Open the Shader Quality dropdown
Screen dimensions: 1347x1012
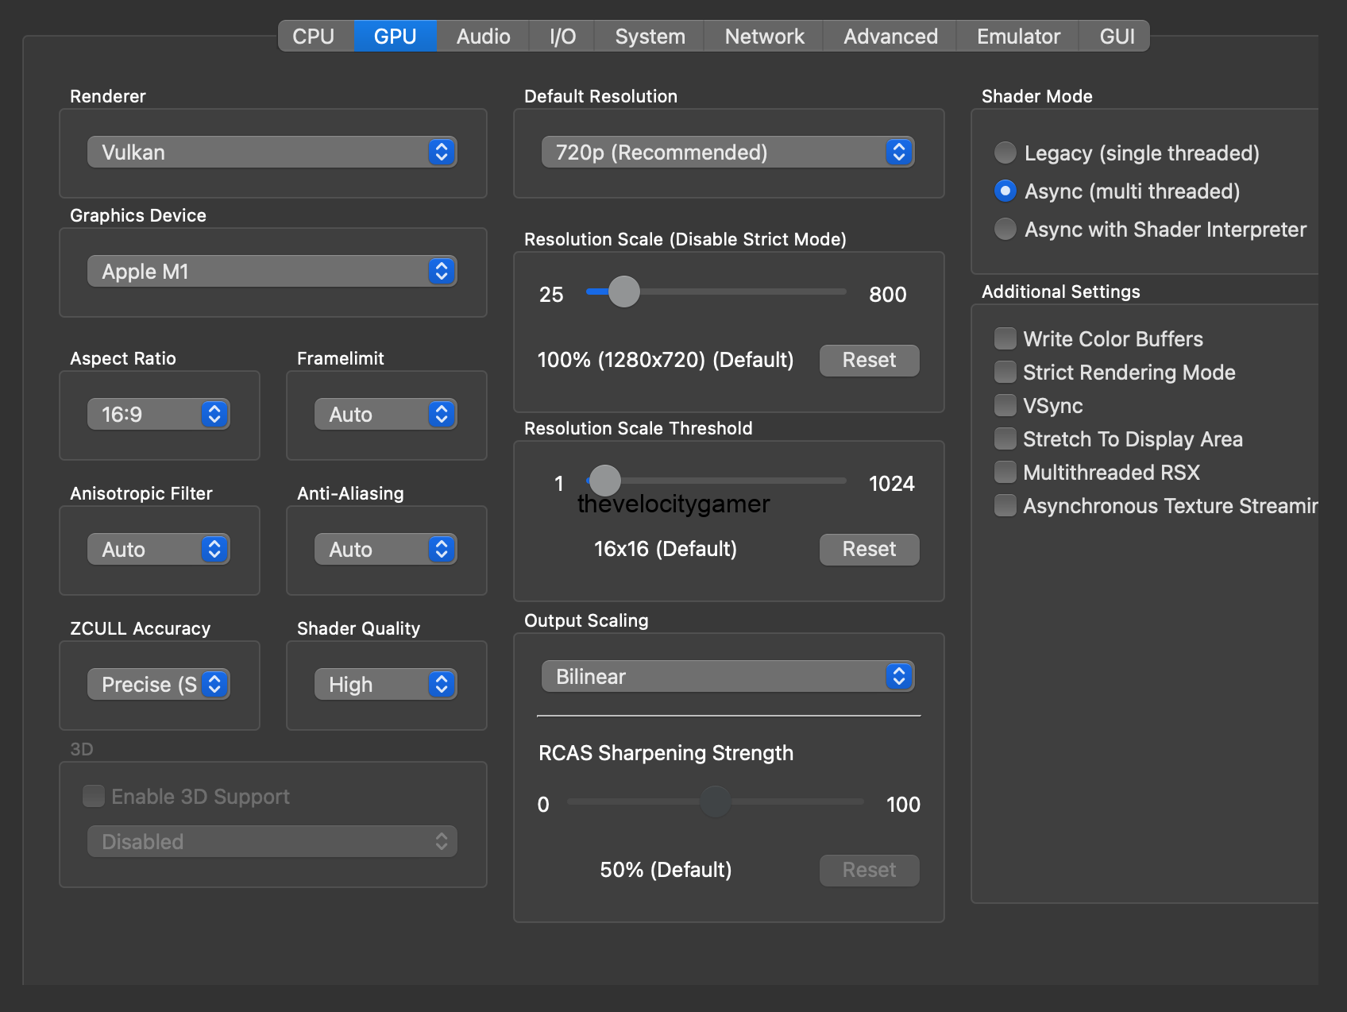(385, 684)
